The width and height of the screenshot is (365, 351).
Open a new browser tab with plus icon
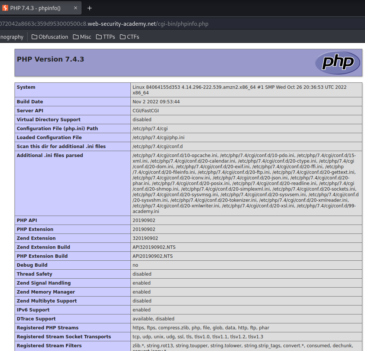click(x=90, y=8)
